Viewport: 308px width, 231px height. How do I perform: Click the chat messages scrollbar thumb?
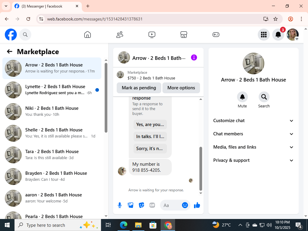coord(201,168)
